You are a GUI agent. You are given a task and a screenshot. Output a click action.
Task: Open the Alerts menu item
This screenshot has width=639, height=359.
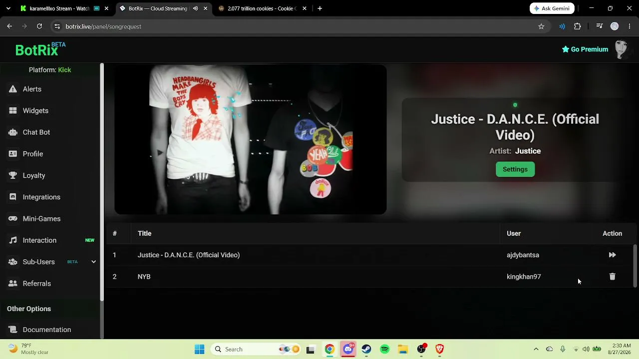(32, 89)
